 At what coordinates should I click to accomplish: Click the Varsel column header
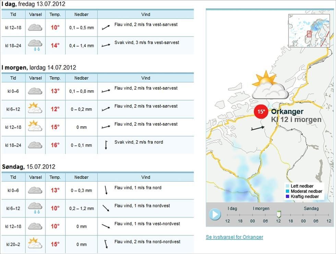point(35,14)
